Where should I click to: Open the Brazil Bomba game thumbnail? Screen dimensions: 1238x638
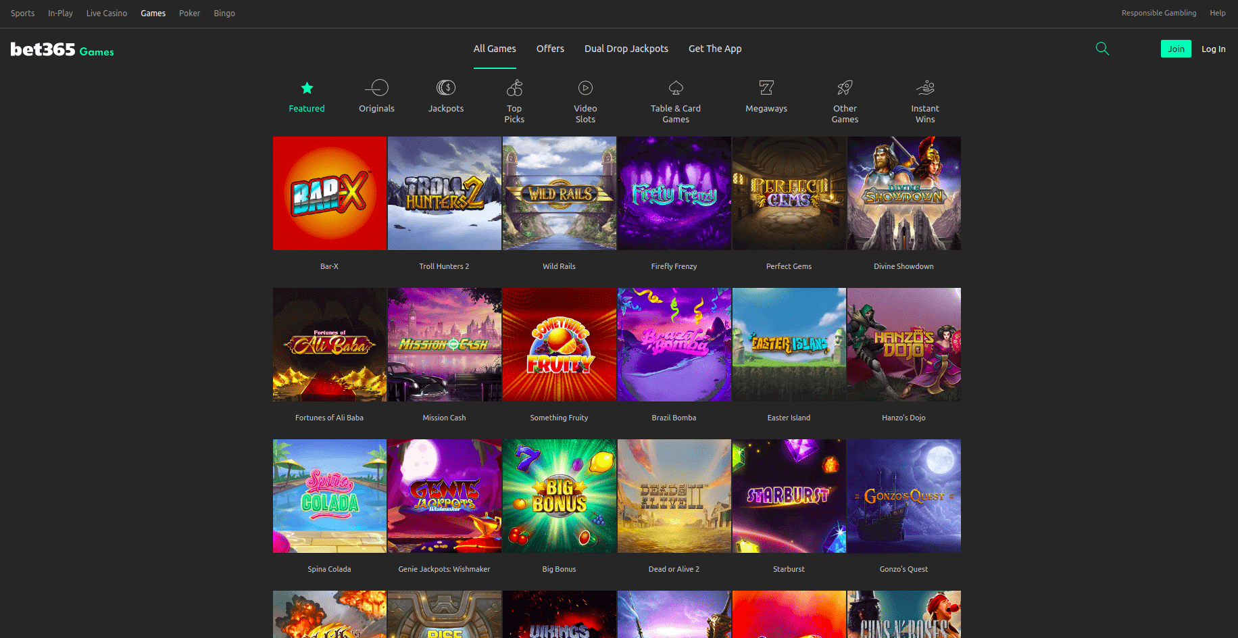(674, 345)
